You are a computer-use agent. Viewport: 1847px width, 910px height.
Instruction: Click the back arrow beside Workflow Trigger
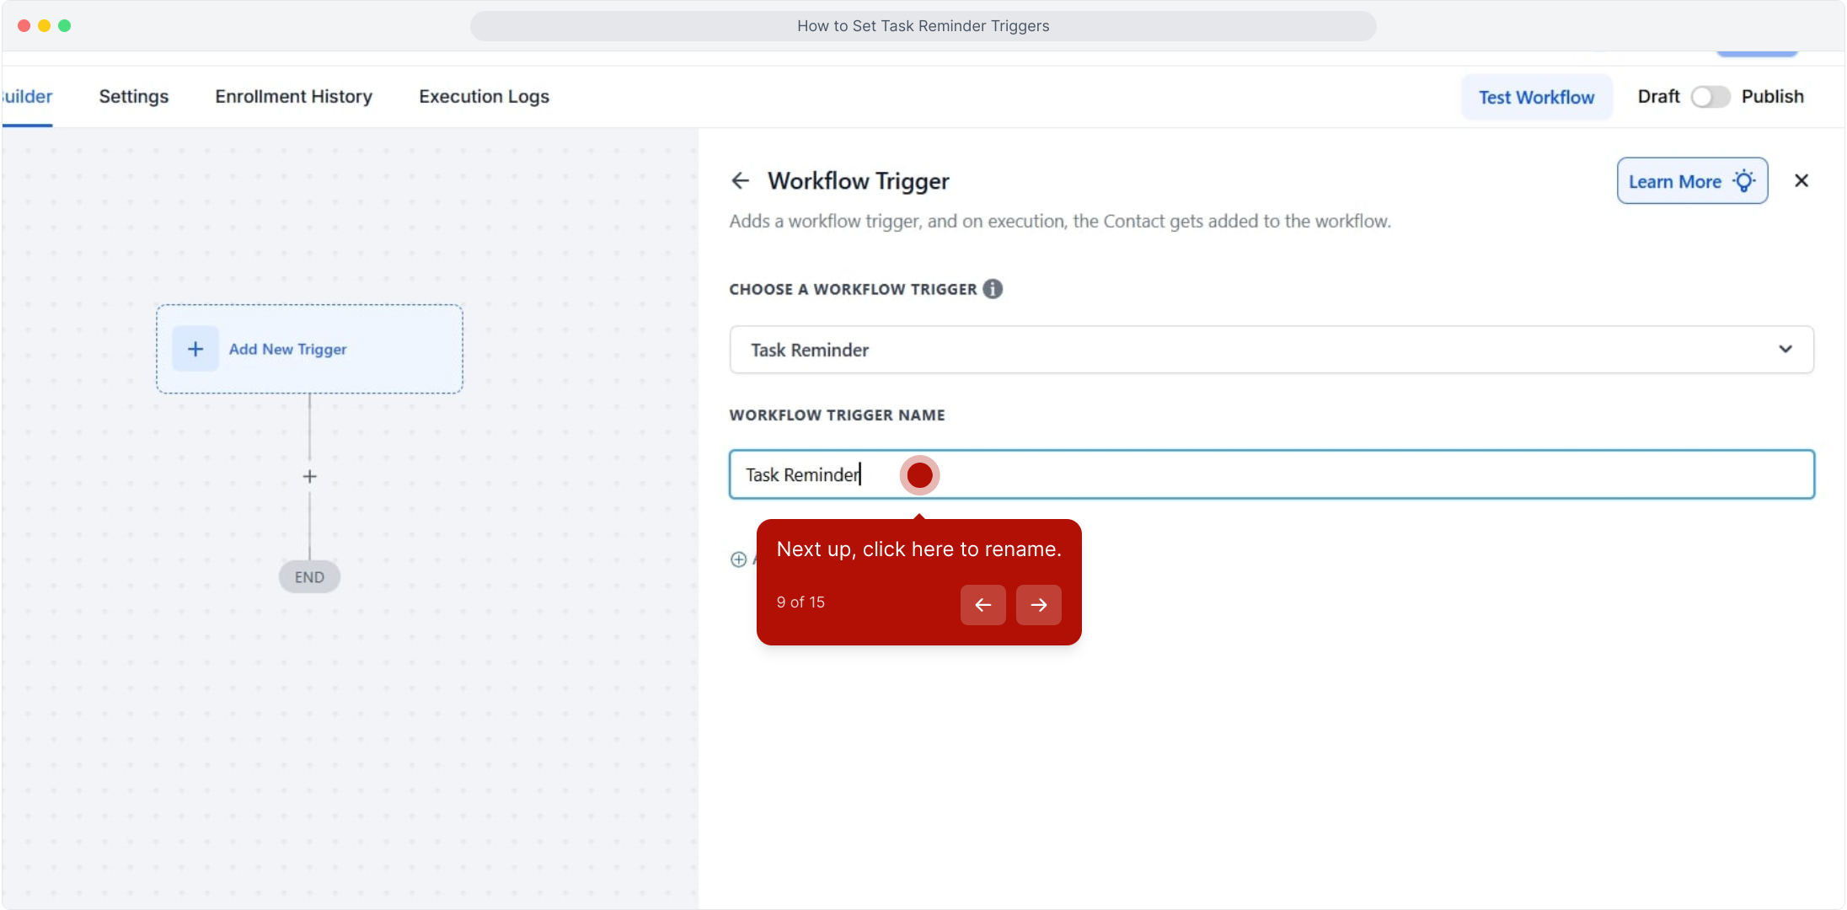(740, 180)
